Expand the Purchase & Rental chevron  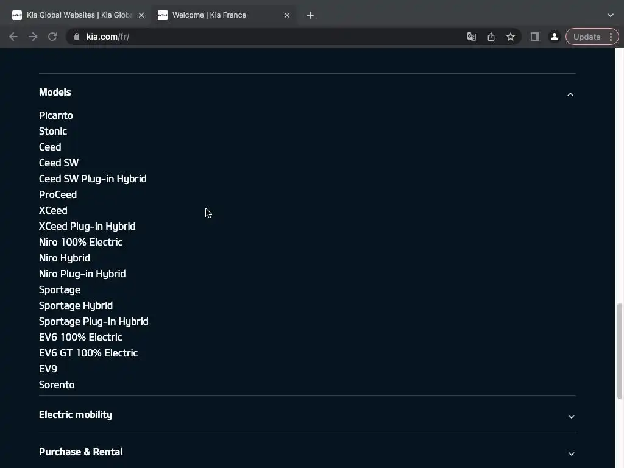pyautogui.click(x=571, y=453)
